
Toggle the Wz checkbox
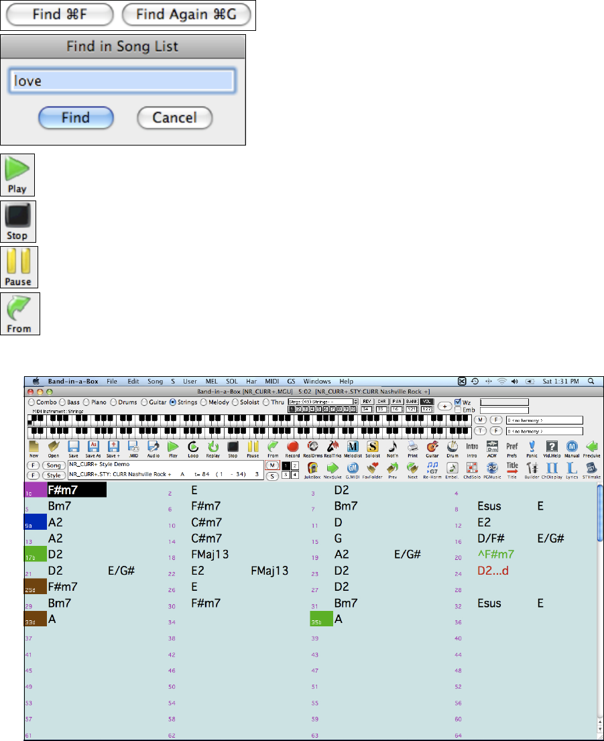point(458,402)
